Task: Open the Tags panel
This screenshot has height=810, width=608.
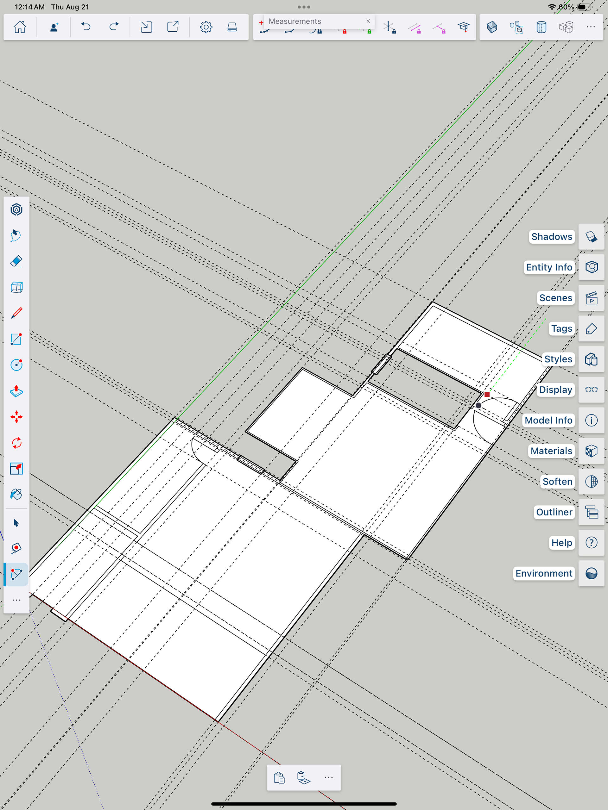Action: coord(591,329)
